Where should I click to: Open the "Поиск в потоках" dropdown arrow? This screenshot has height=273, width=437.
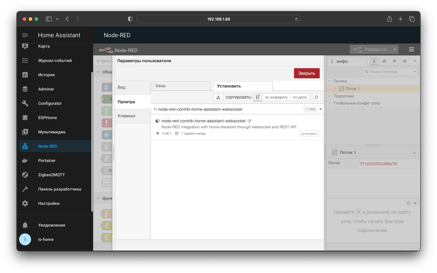(x=415, y=71)
